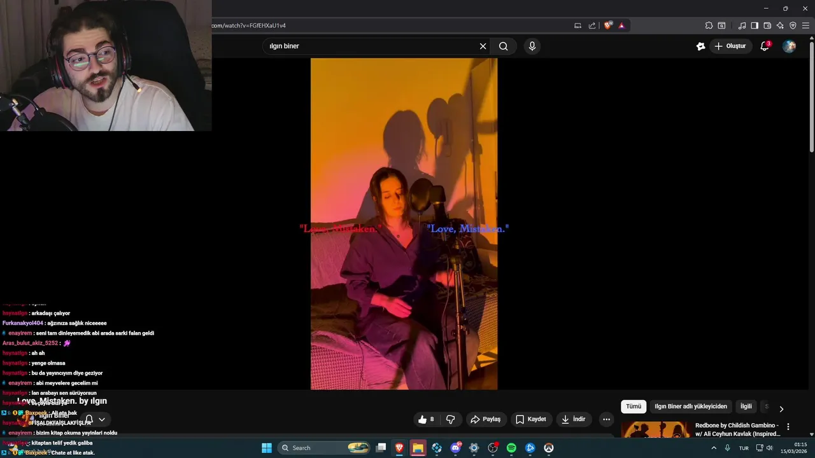This screenshot has height=458, width=815.
Task: Click the install-app icon in address bar
Action: (578, 25)
